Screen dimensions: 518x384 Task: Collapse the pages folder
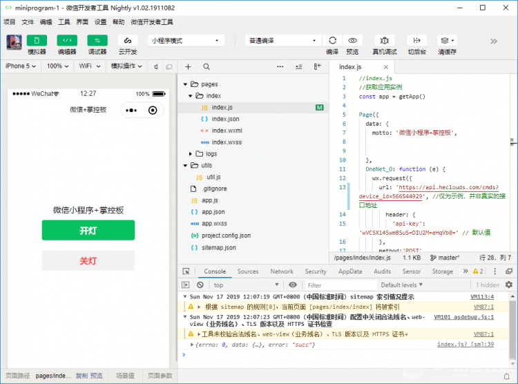(185, 84)
